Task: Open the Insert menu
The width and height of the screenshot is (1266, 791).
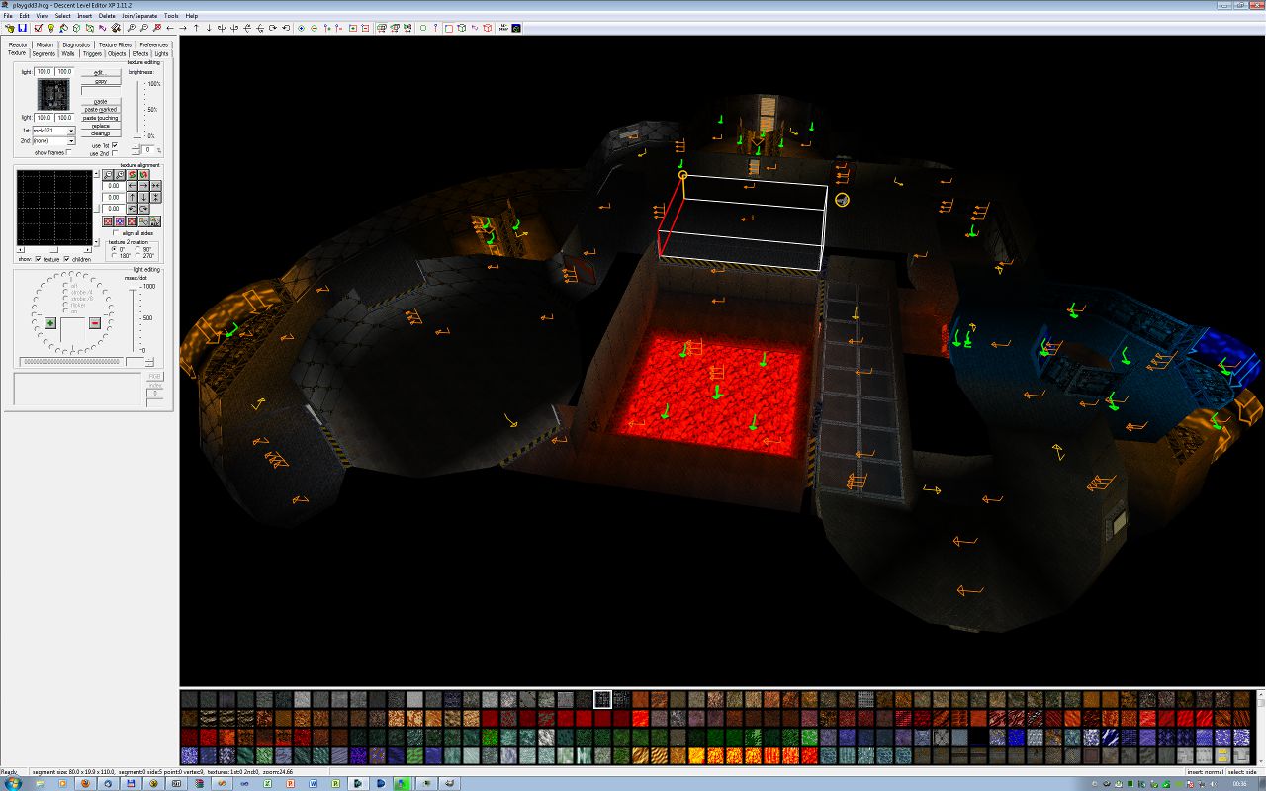Action: [84, 16]
